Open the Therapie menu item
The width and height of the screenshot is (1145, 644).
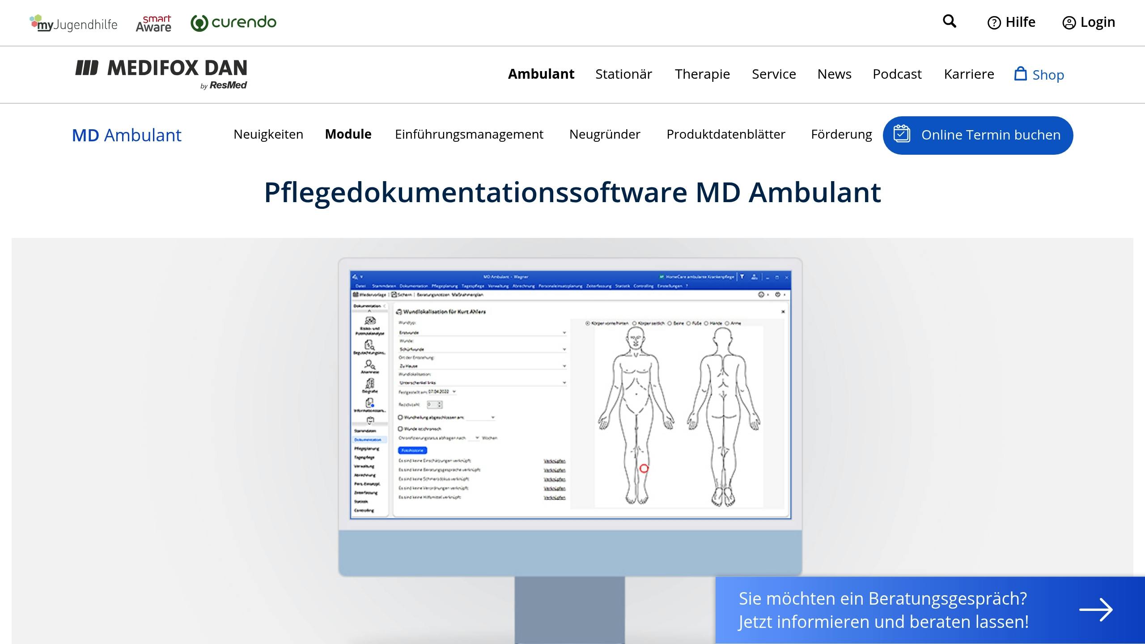(x=702, y=74)
